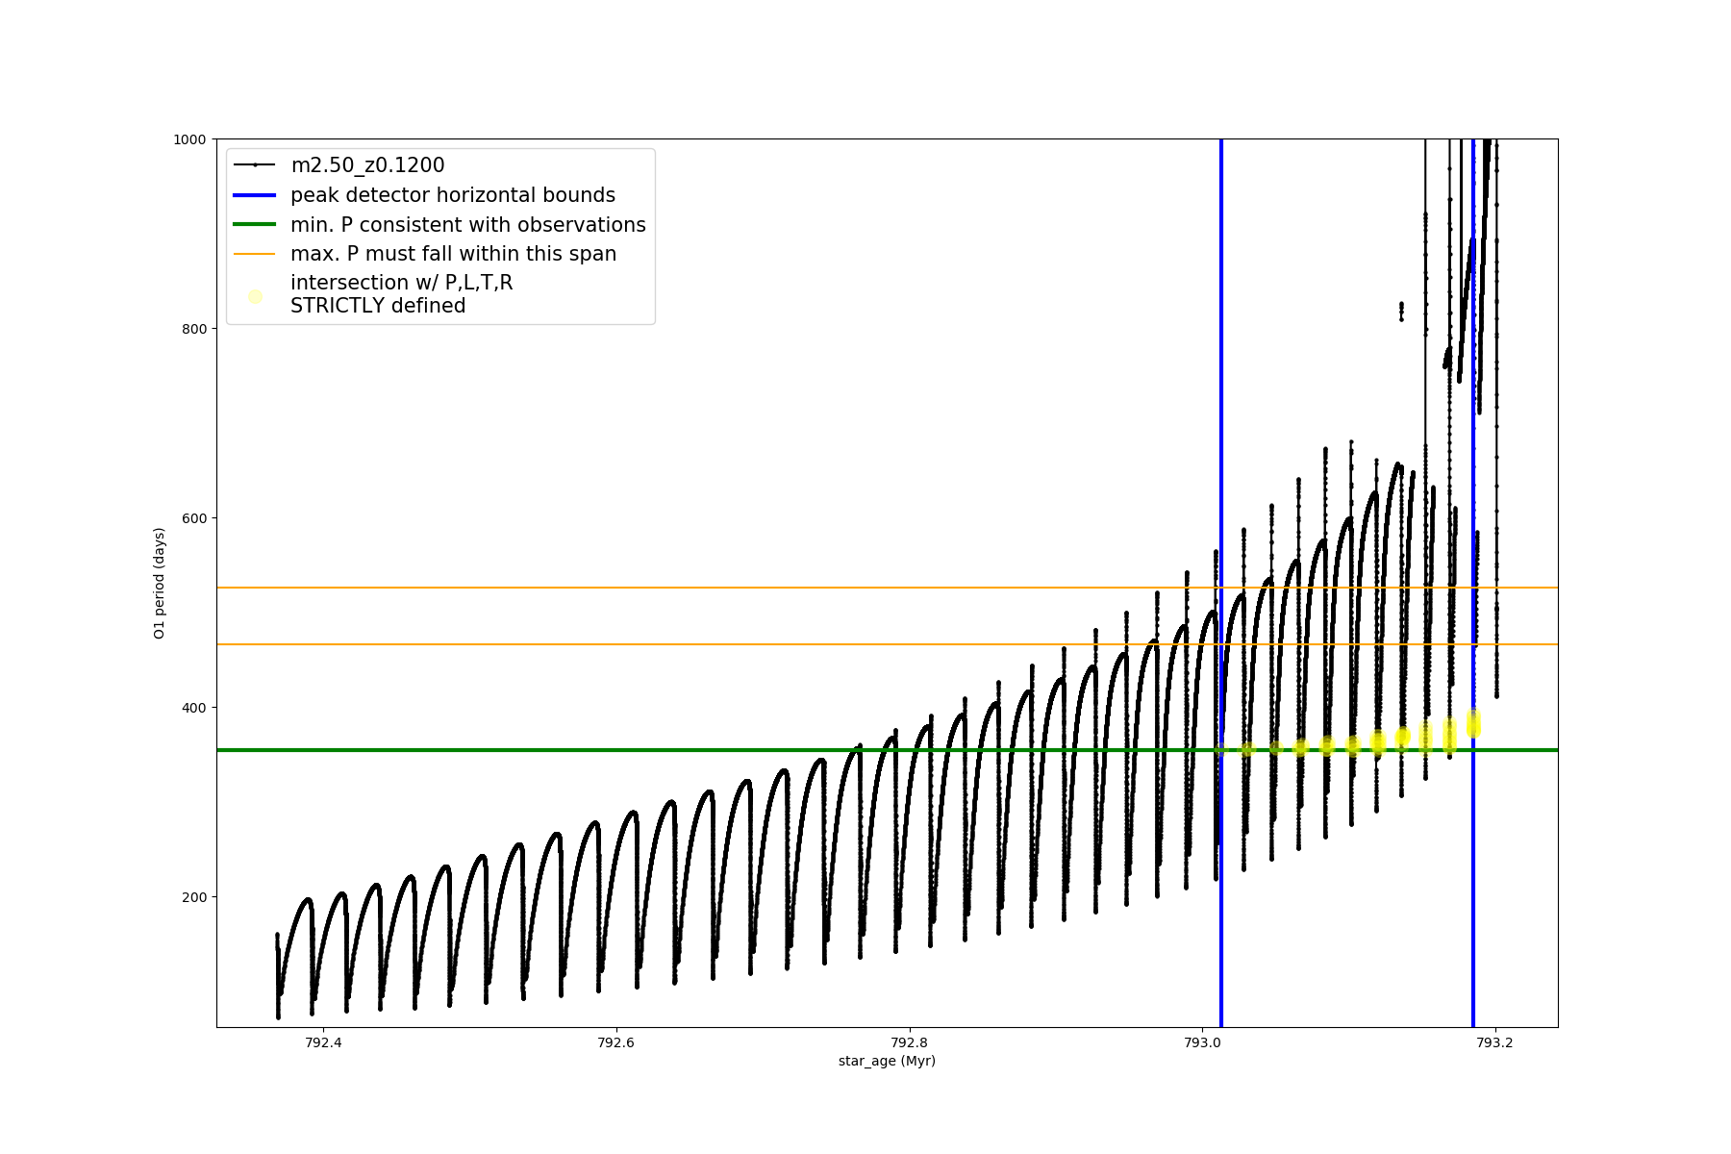
Task: Click the 'star_age (Myr)' x-axis label
Action: click(887, 1061)
